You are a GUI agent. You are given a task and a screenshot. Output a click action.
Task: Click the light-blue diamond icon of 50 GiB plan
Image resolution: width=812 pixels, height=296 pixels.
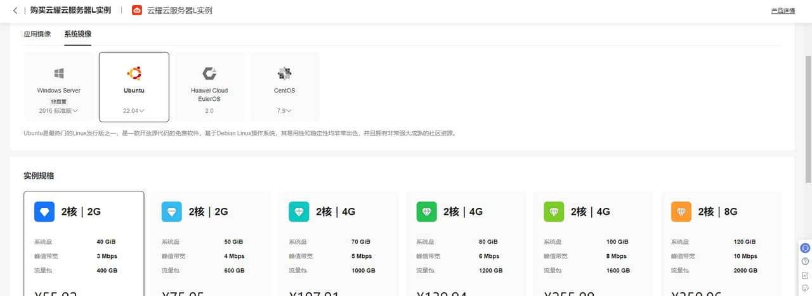172,212
